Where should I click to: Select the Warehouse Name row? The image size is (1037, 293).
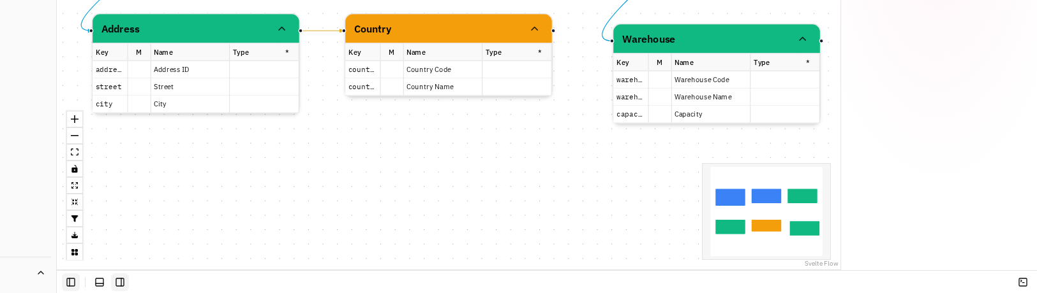(x=717, y=97)
